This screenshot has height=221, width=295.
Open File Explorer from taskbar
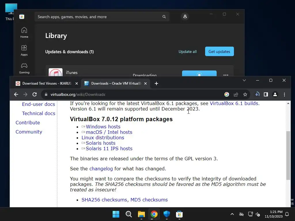coord(141,214)
